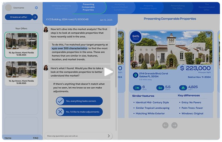Show the next comparable property
The width and height of the screenshot is (222, 142).
[174, 125]
